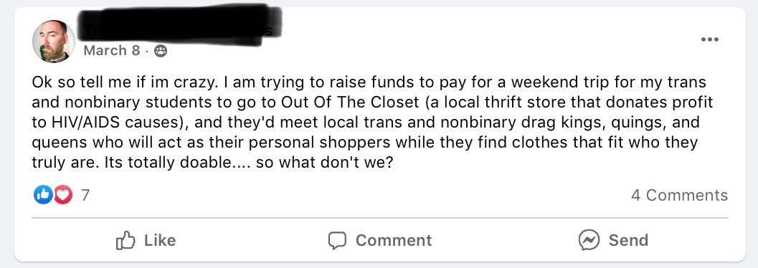Click the closing "so what don't we?" text

pyautogui.click(x=324, y=163)
